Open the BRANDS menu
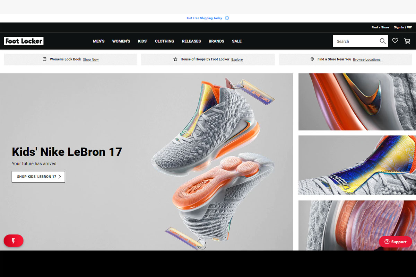416x277 pixels. coord(216,41)
